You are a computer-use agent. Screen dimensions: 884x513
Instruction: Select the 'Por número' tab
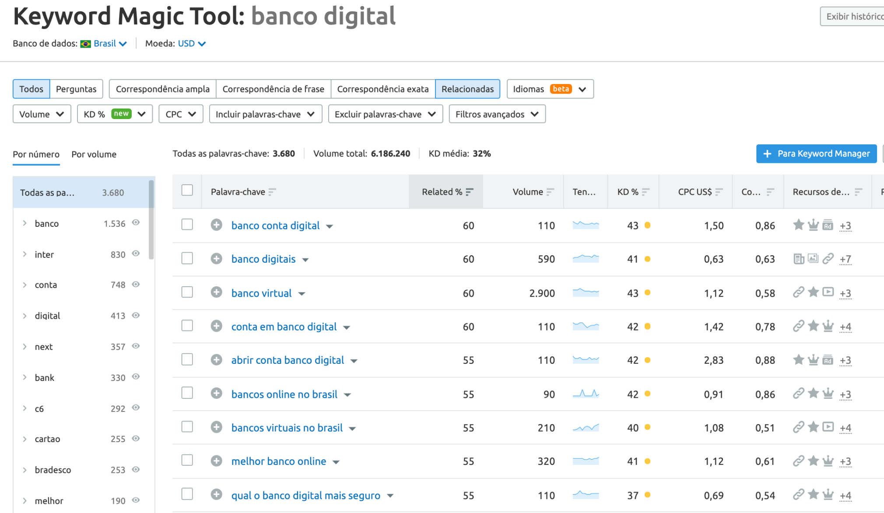[x=36, y=154]
